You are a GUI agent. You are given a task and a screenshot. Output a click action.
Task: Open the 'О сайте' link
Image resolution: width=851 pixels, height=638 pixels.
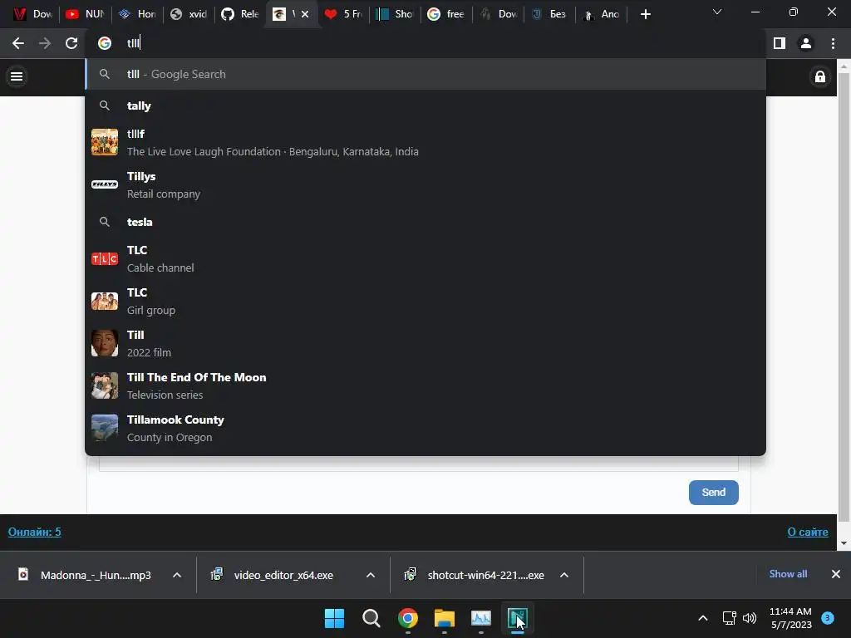[x=808, y=532]
